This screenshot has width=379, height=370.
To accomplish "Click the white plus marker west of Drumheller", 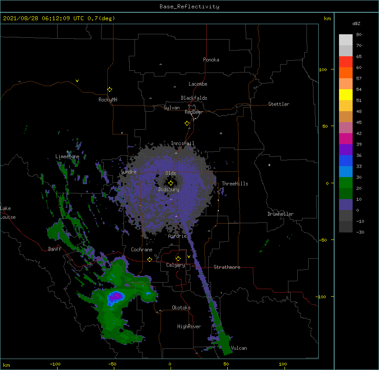I will click(269, 165).
